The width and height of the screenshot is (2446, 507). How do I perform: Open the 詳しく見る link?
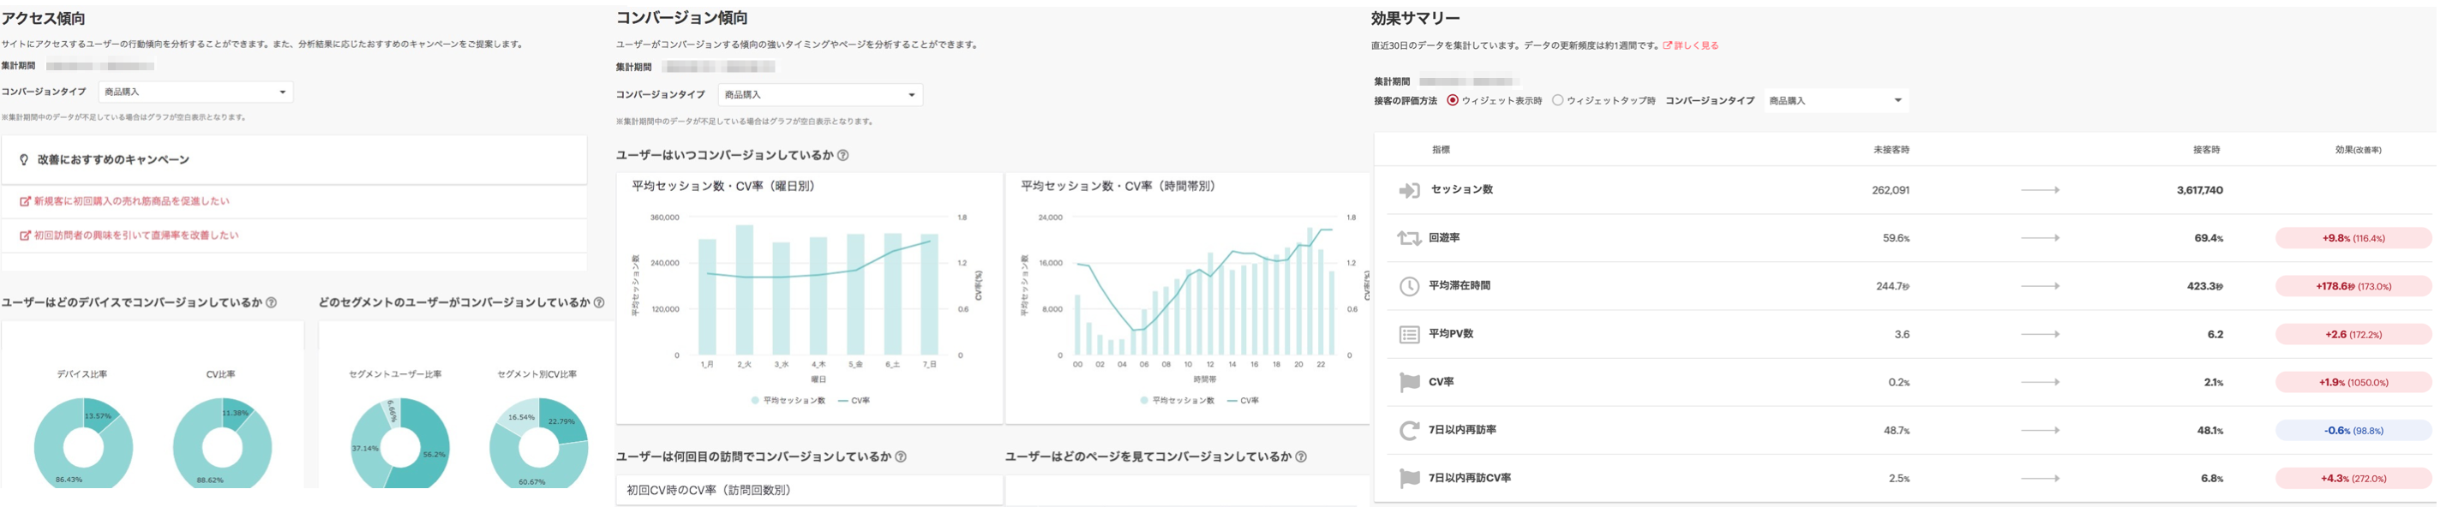pyautogui.click(x=1696, y=45)
